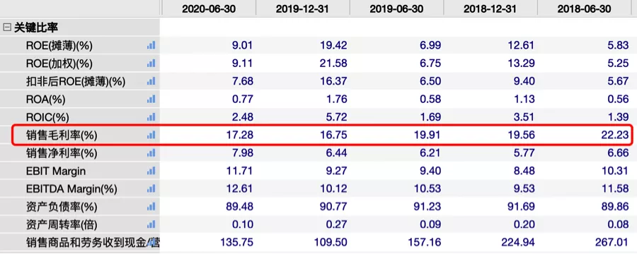Select the 销售商品和劳务收到现金 row label

(x=93, y=242)
